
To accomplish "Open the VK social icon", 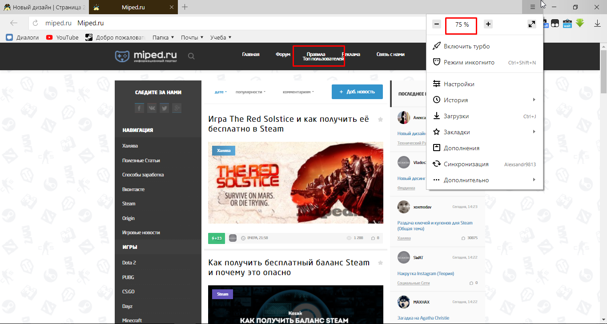I will (152, 108).
